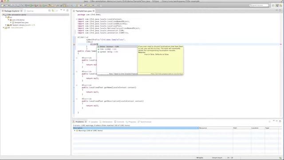Choose the symbol : String proposal
This screenshot has width=284, height=160.
(117, 52)
